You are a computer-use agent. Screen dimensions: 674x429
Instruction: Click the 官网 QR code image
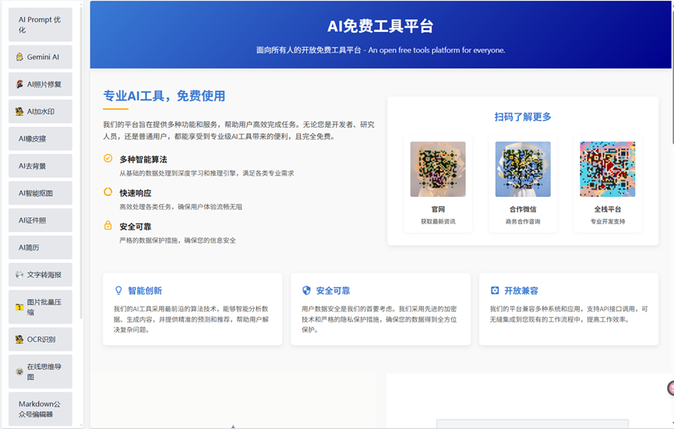[438, 169]
